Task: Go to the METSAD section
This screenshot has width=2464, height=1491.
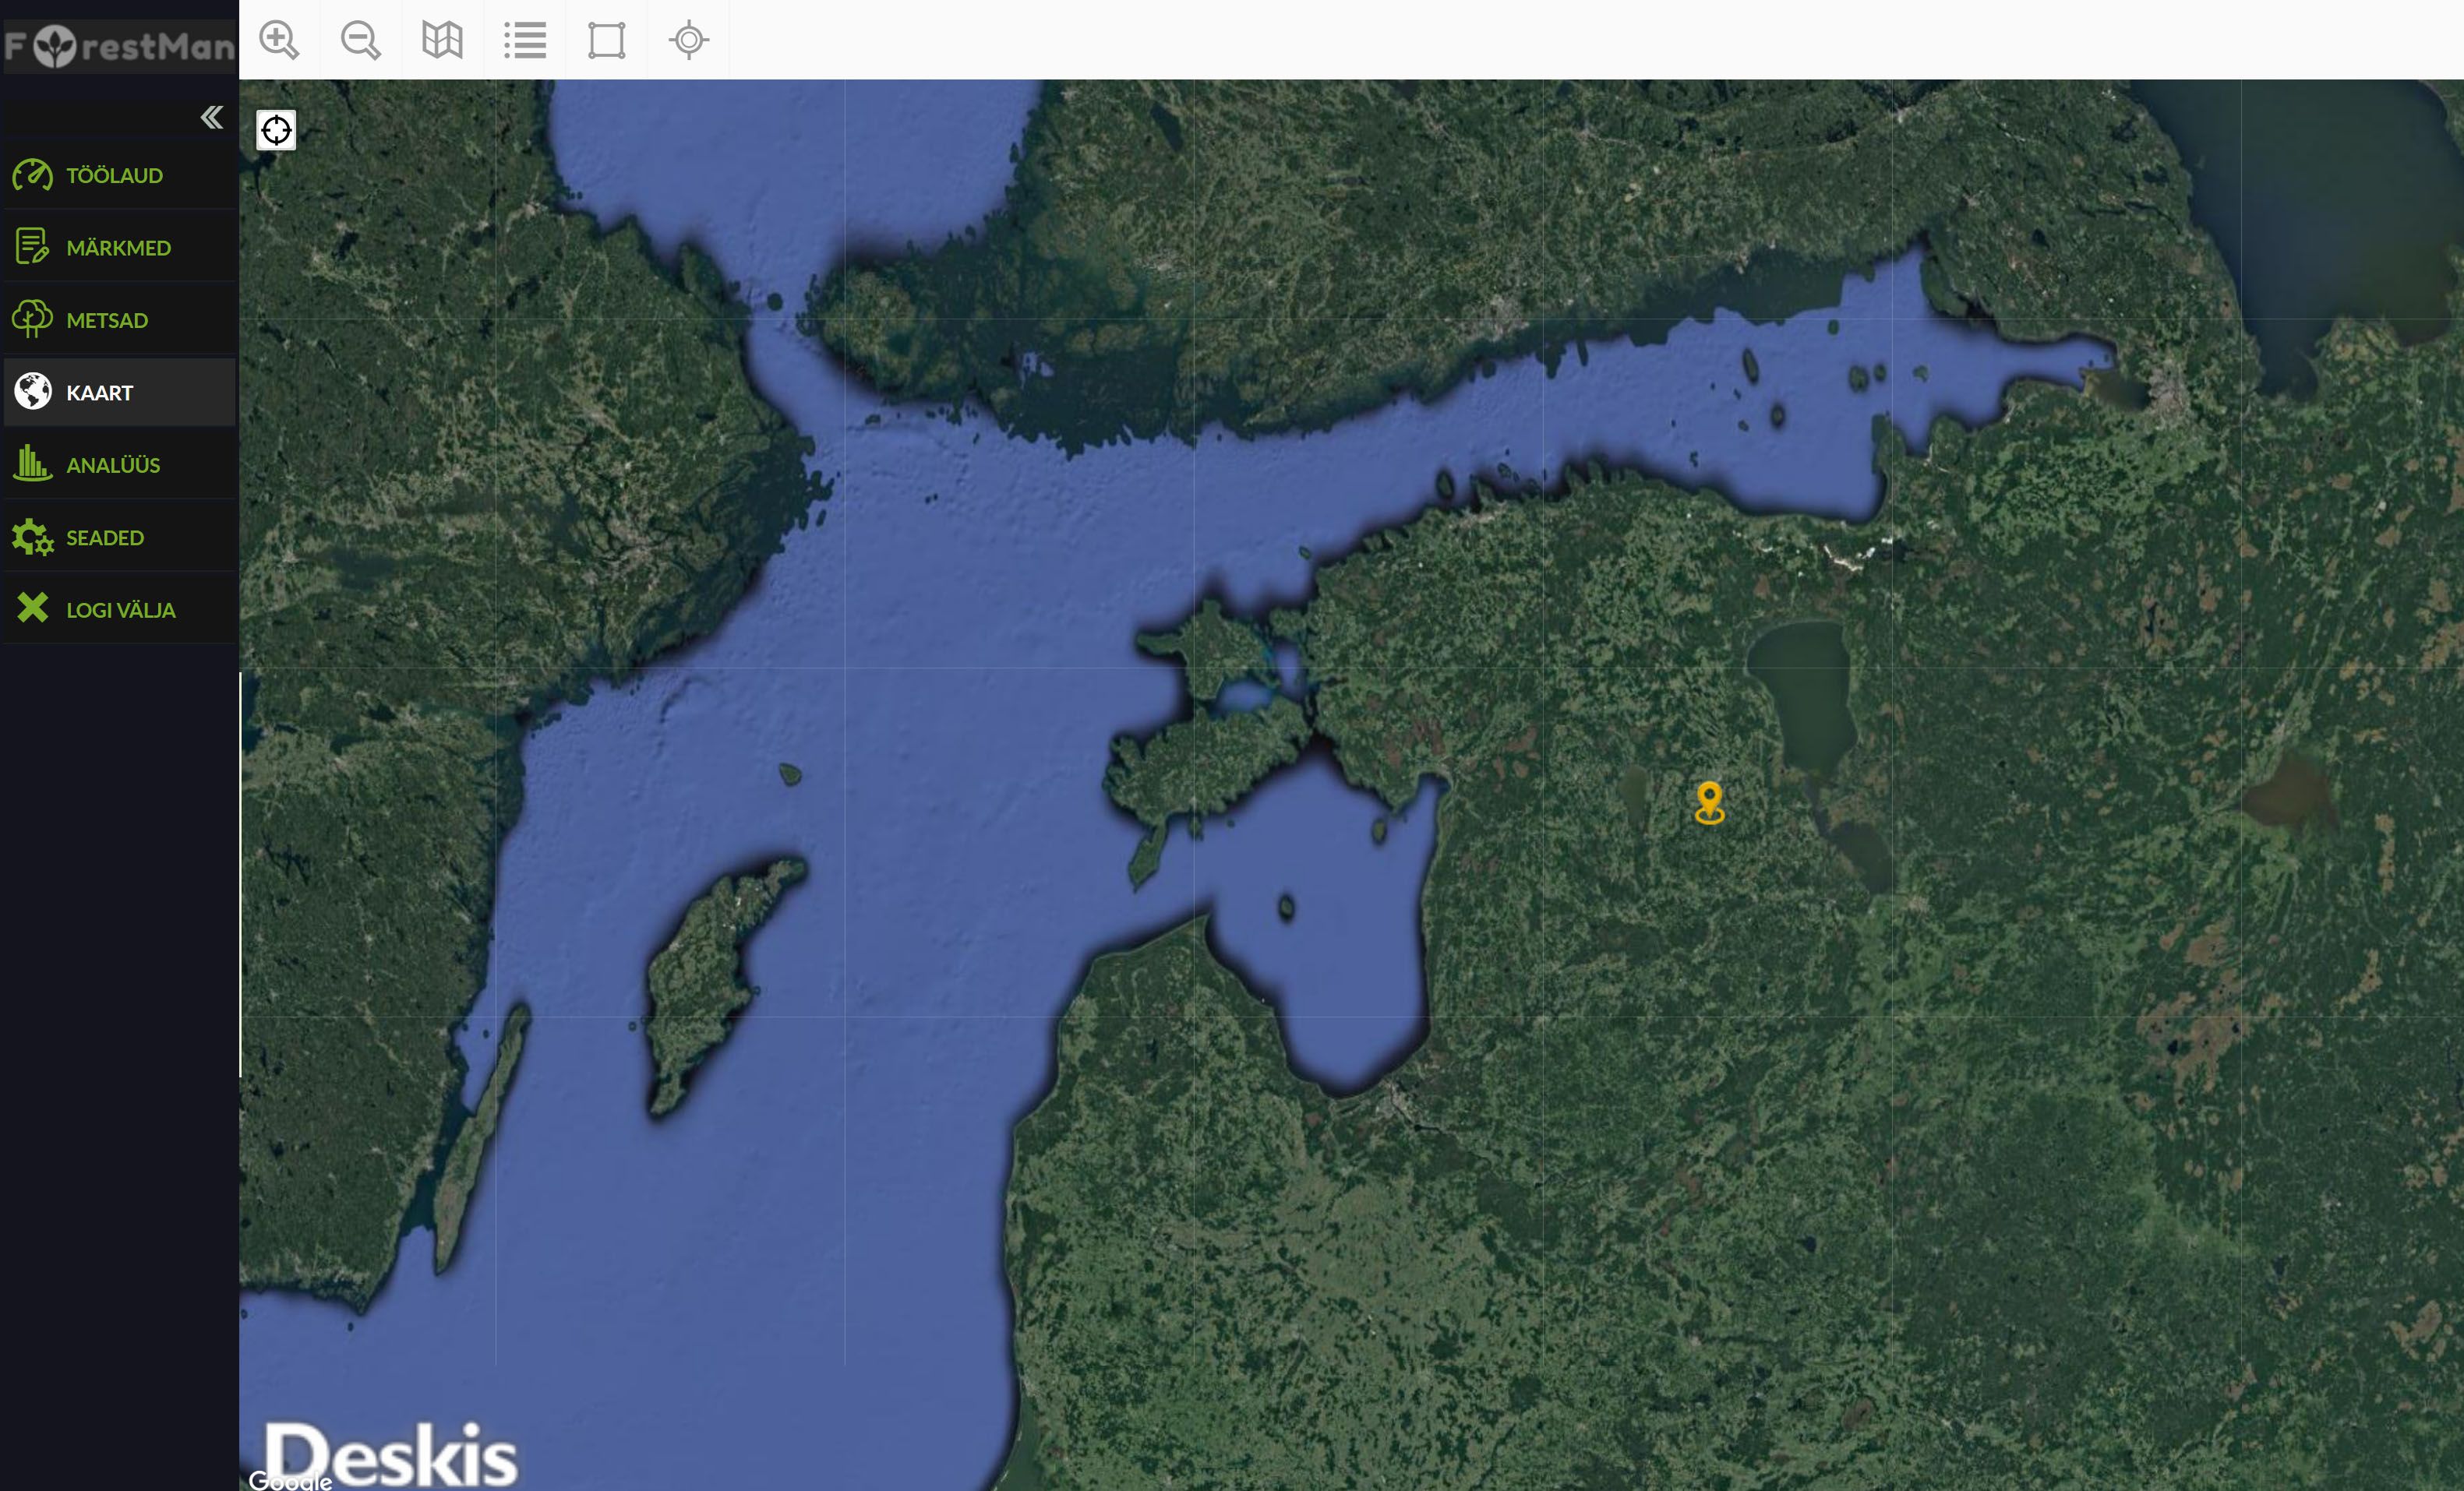Action: point(120,320)
